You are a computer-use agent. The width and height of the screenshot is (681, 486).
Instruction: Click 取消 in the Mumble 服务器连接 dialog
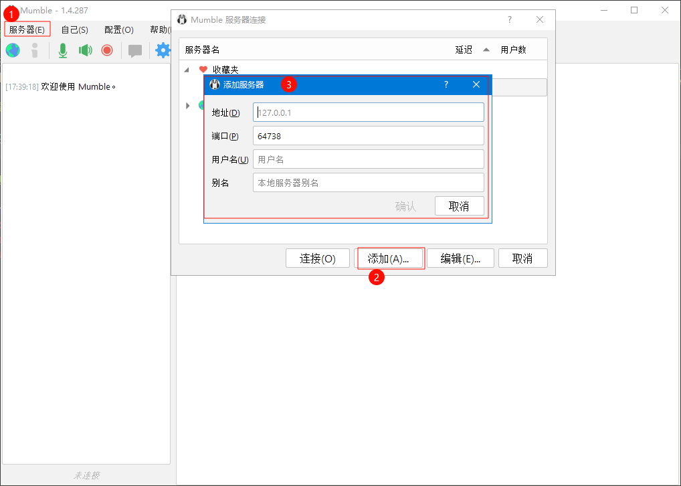[523, 258]
